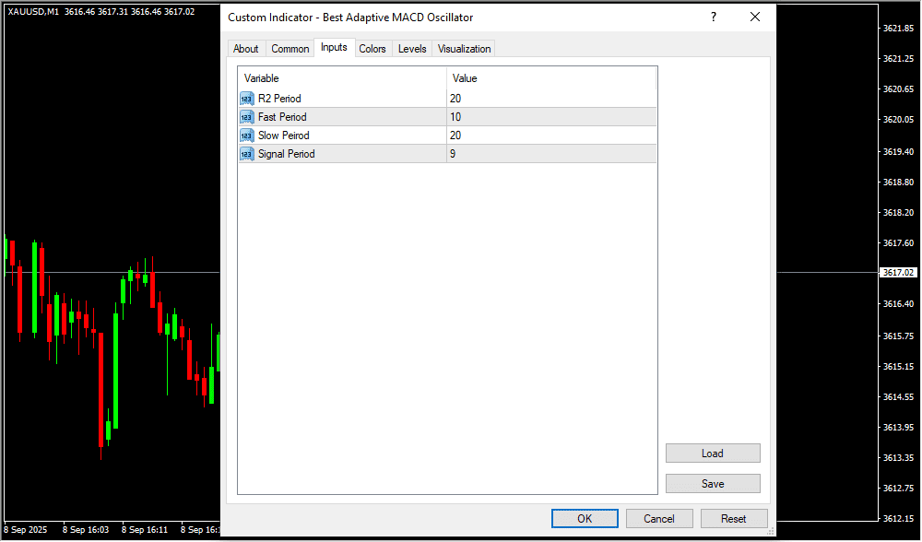The height and width of the screenshot is (542, 922).
Task: Click the integer icon beside Signal Period
Action: (x=247, y=154)
